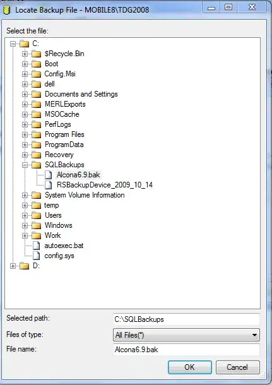The width and height of the screenshot is (272, 385).
Task: Expand the PerfLogs folder node
Action: coord(25,124)
